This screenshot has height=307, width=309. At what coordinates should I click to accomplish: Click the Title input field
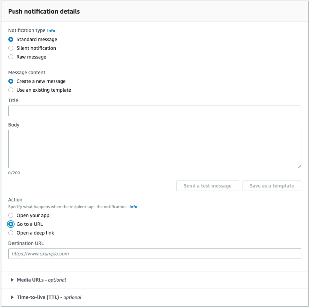154,111
